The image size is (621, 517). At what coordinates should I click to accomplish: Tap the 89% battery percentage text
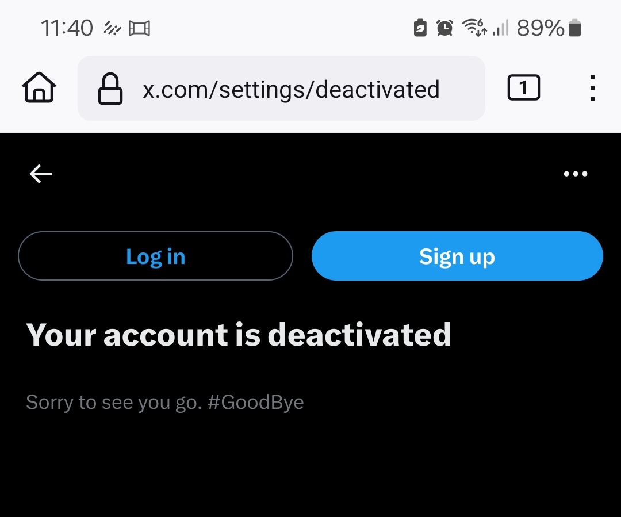(x=540, y=28)
